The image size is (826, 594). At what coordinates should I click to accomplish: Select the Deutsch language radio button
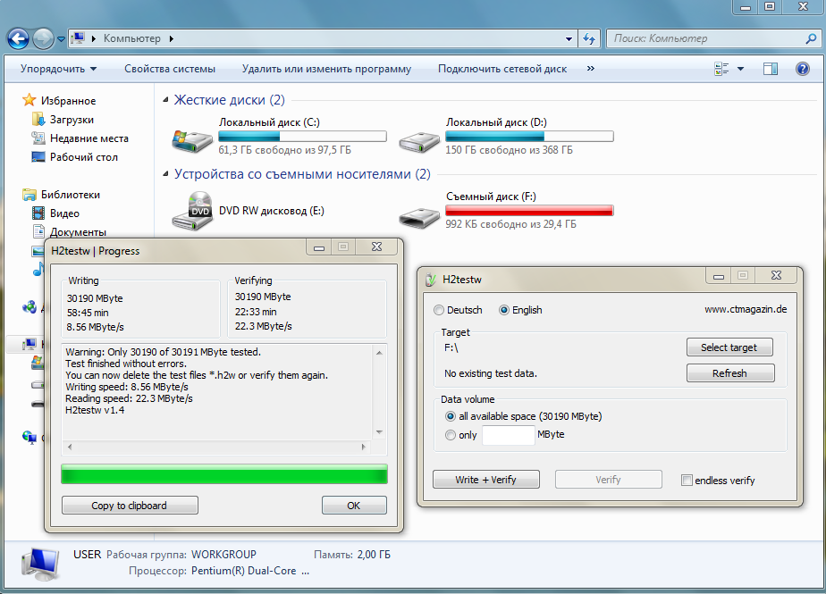pos(438,310)
